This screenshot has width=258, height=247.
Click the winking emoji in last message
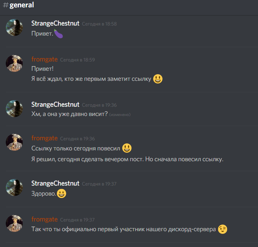click(222, 229)
